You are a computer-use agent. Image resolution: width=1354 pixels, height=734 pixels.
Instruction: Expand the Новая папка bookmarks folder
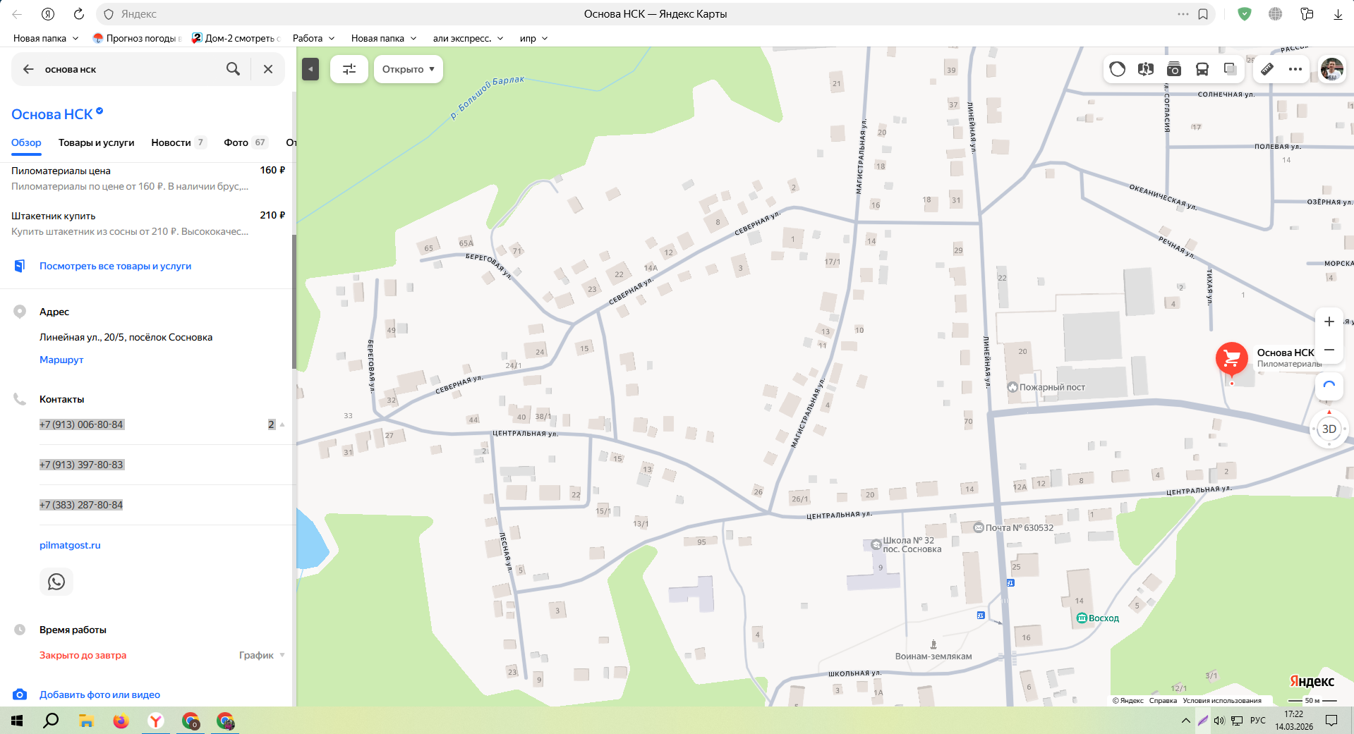click(46, 38)
